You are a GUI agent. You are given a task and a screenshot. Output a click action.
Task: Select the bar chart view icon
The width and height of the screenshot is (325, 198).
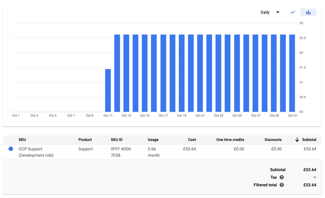(x=308, y=12)
